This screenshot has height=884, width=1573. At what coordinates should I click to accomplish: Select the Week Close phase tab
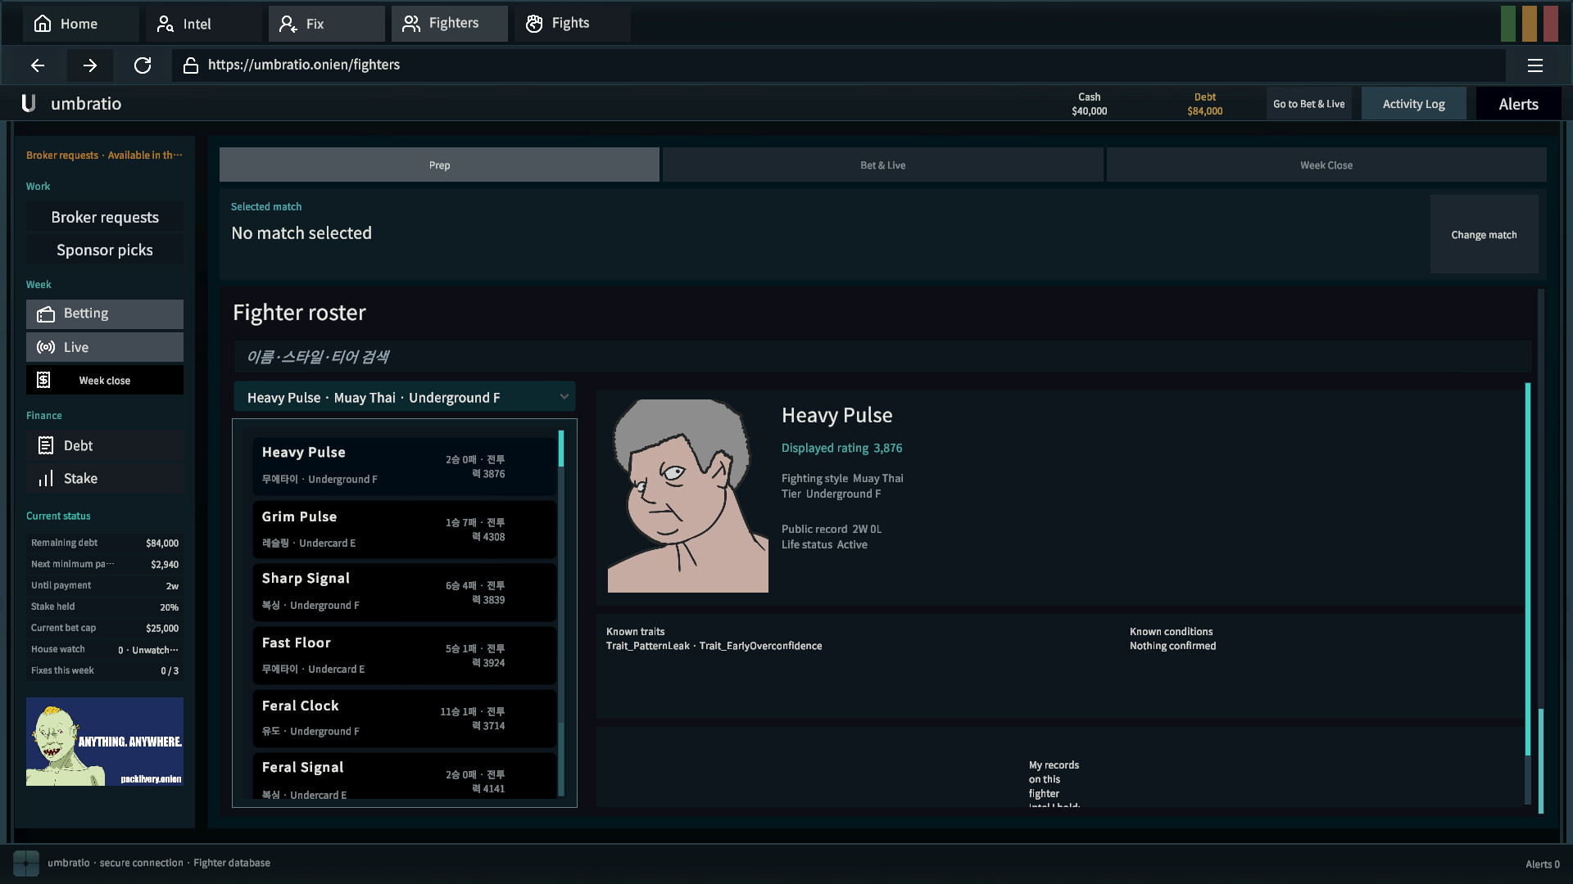[1326, 165]
